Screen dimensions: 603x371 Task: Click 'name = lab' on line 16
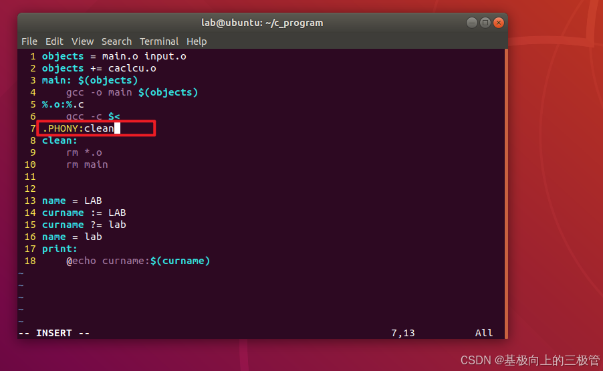coord(72,237)
